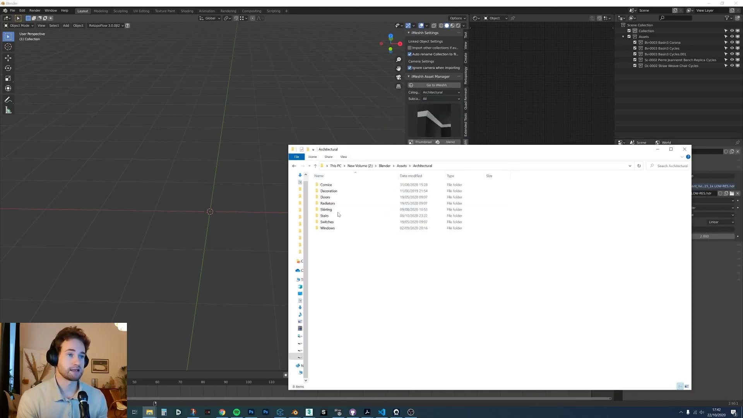Image resolution: width=743 pixels, height=418 pixels.
Task: Sort Explorer by Date modified column
Action: [x=411, y=176]
